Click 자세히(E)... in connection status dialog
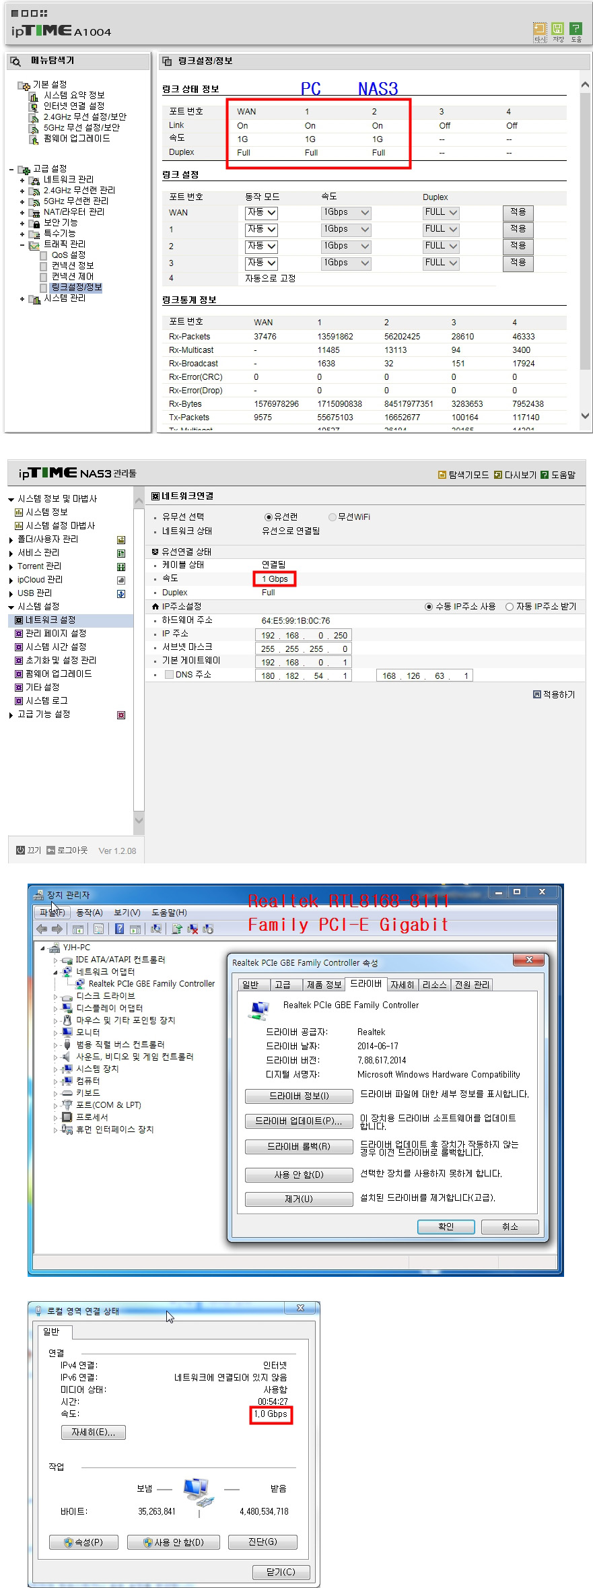 click(x=94, y=1432)
